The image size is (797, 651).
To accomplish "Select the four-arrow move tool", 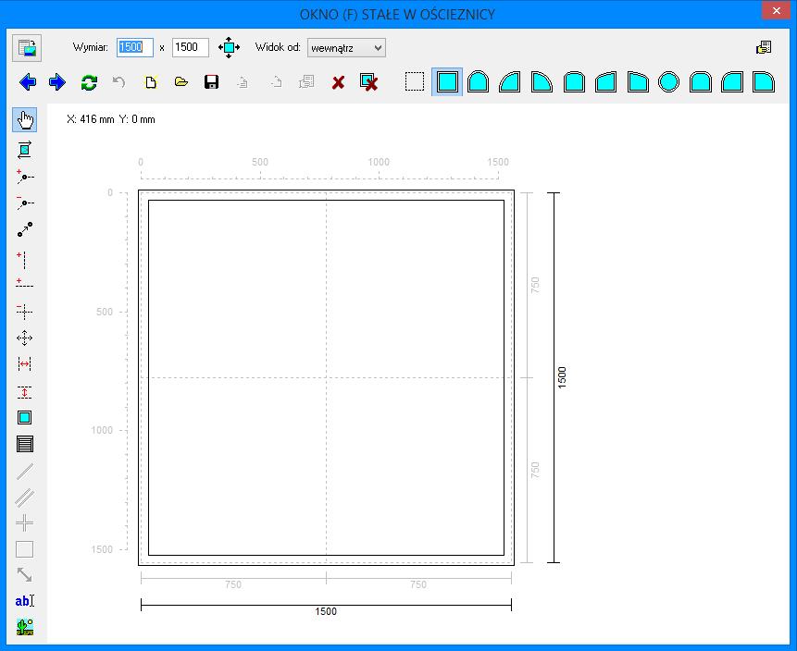I will tap(24, 338).
